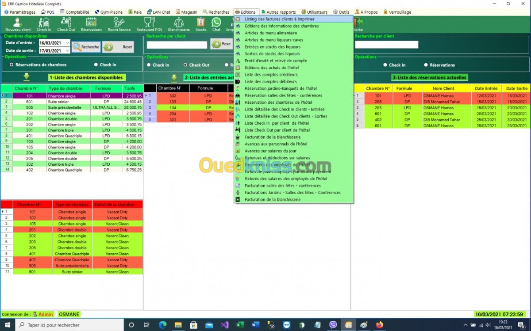Open the Comptabilité menu
This screenshot has width=531, height=331.
tap(74, 12)
